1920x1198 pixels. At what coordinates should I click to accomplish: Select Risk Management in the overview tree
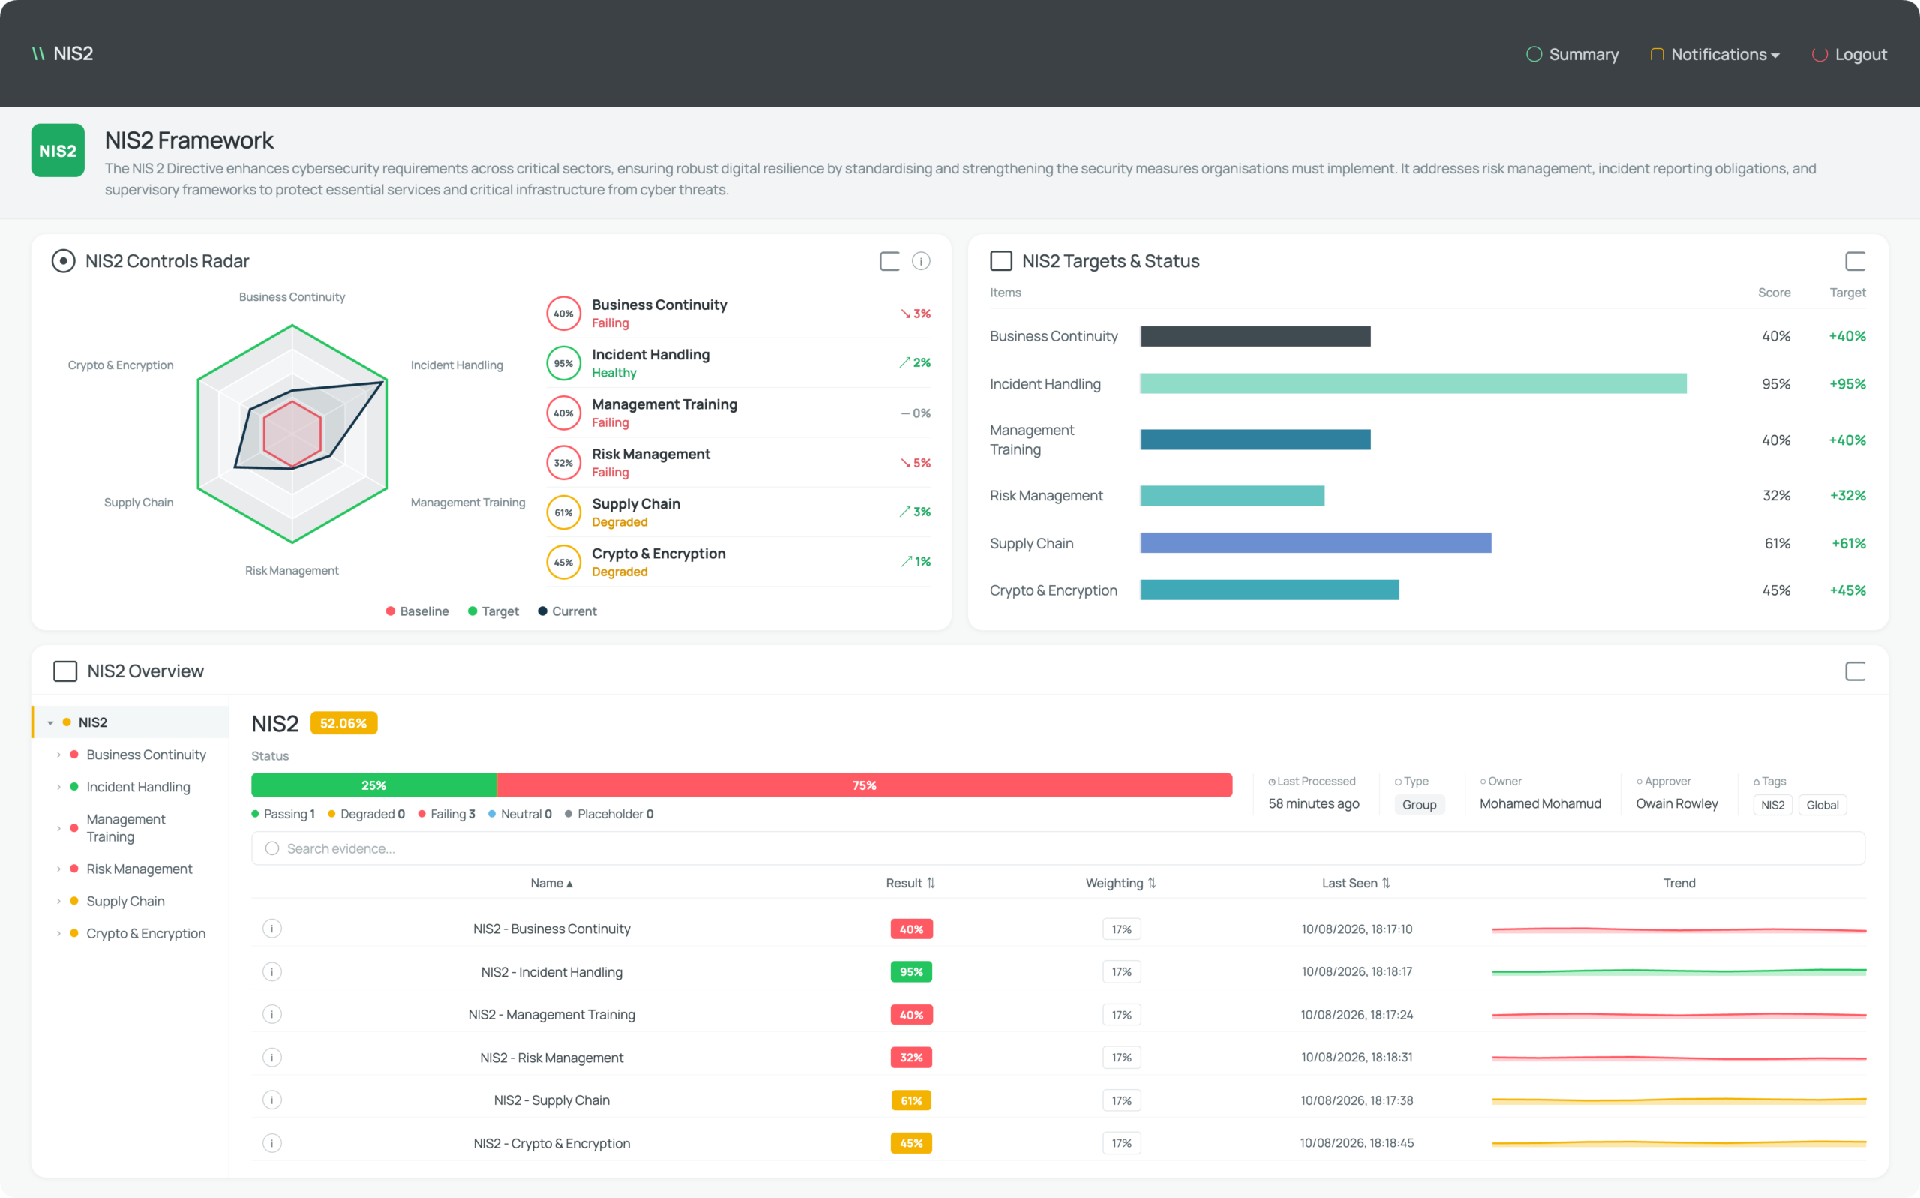tap(139, 869)
